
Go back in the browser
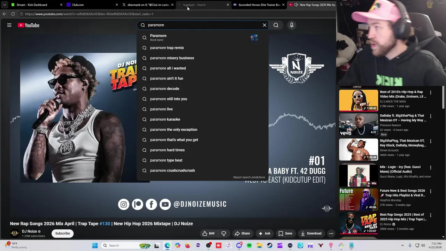5,14
